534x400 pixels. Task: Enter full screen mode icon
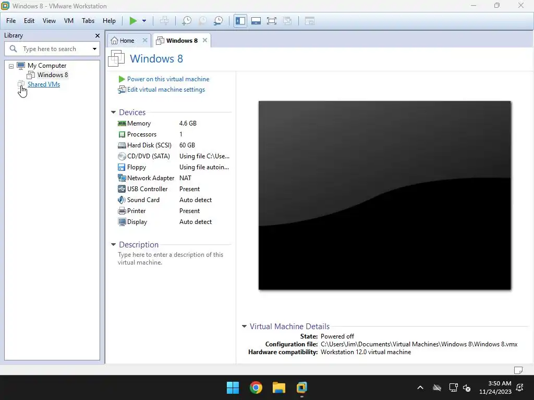click(272, 21)
